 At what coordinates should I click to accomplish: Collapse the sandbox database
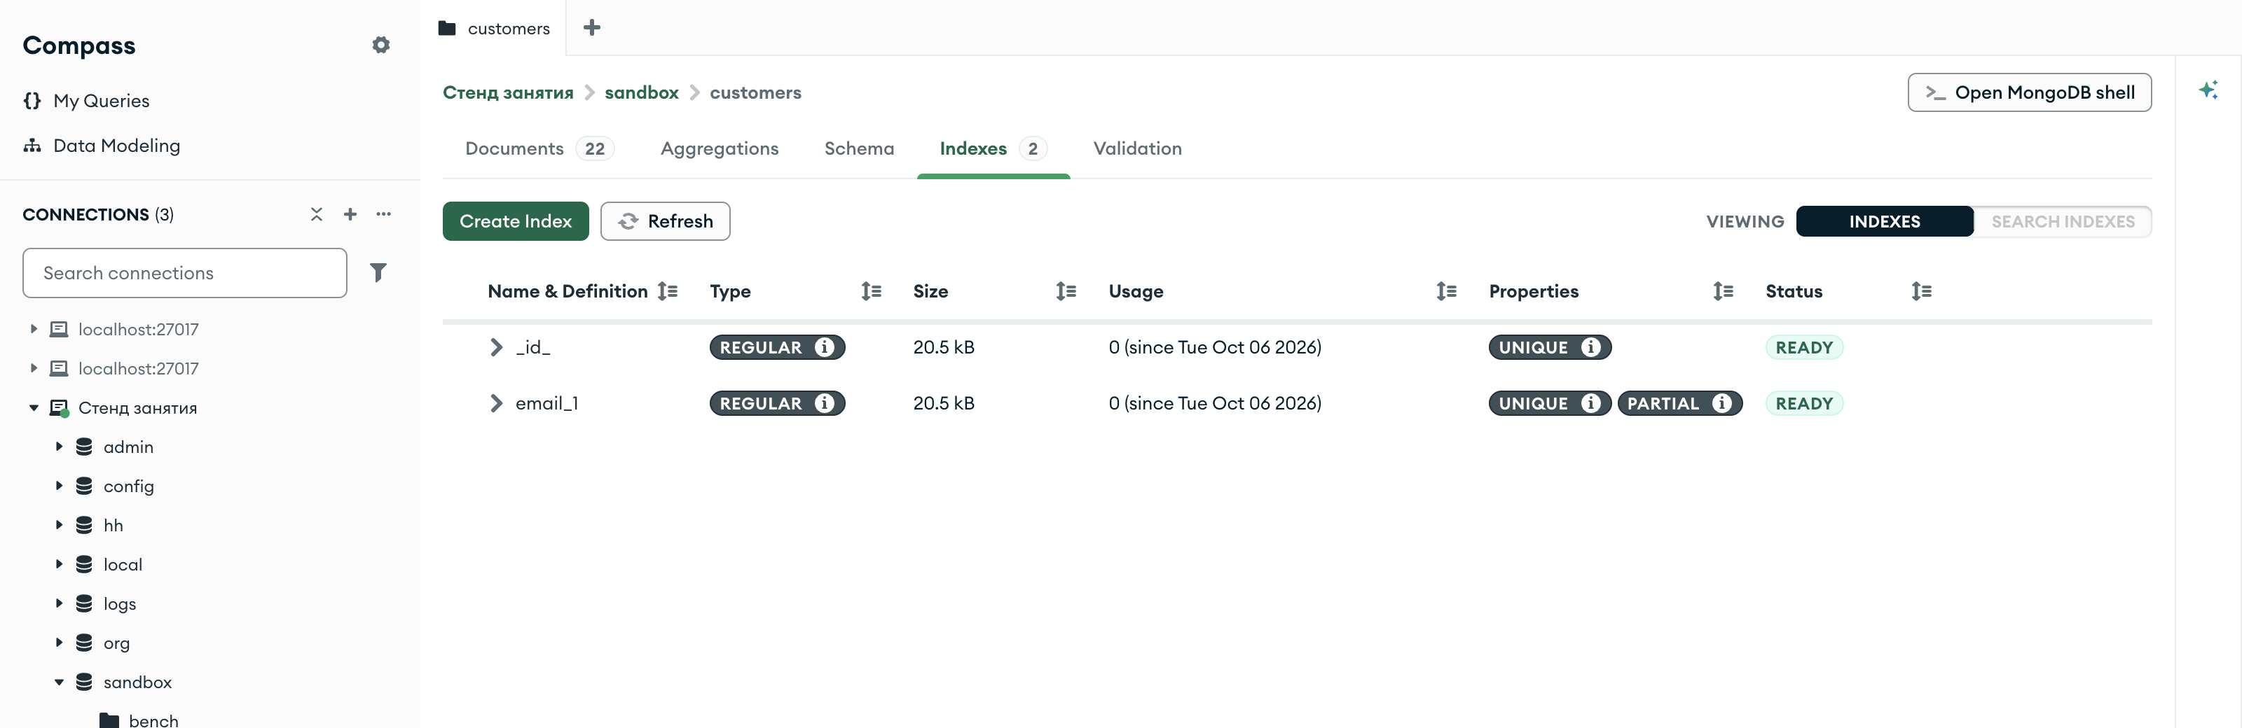tap(59, 682)
